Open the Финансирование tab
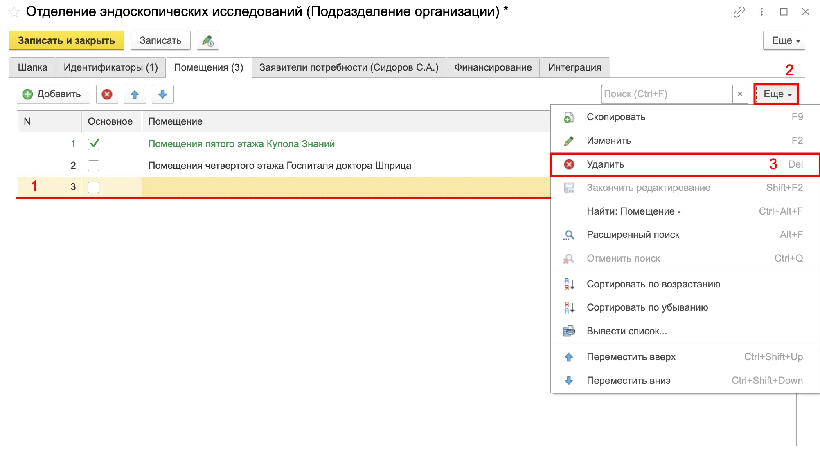The image size is (820, 457). [x=493, y=67]
